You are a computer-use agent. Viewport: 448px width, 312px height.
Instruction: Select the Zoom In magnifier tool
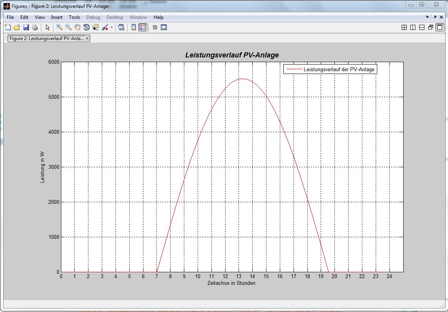coord(59,27)
